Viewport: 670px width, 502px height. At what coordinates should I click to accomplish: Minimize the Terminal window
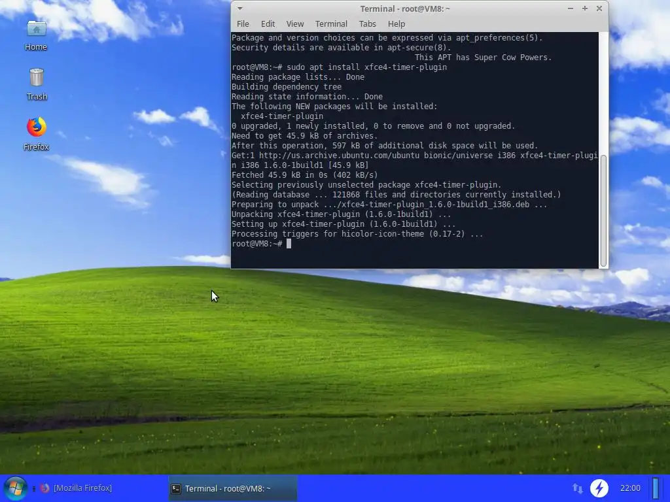tap(570, 8)
